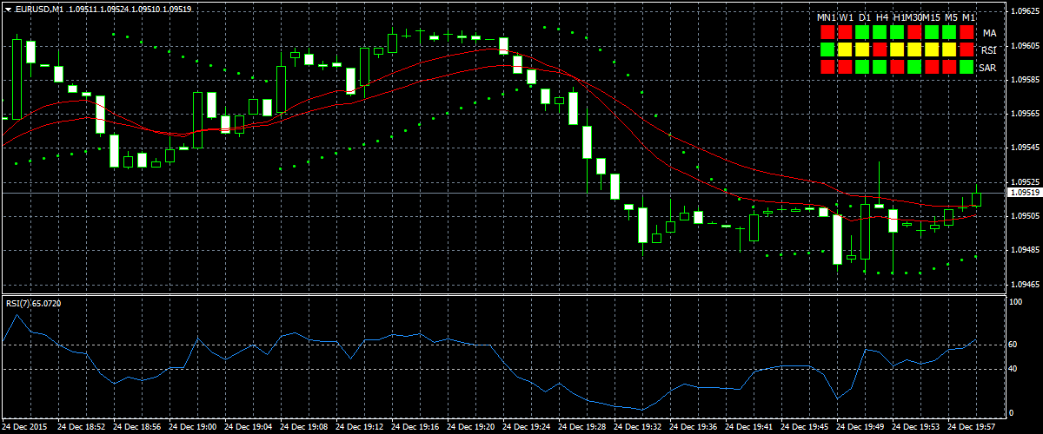
Task: Click the RSI signal square for M5
Action: [x=949, y=49]
